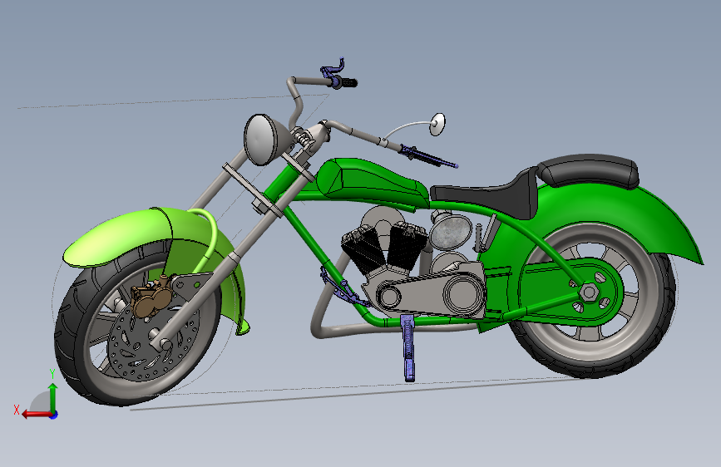The height and width of the screenshot is (467, 721).
Task: Select the purple lever on the upper handlebar
Action: [x=332, y=69]
